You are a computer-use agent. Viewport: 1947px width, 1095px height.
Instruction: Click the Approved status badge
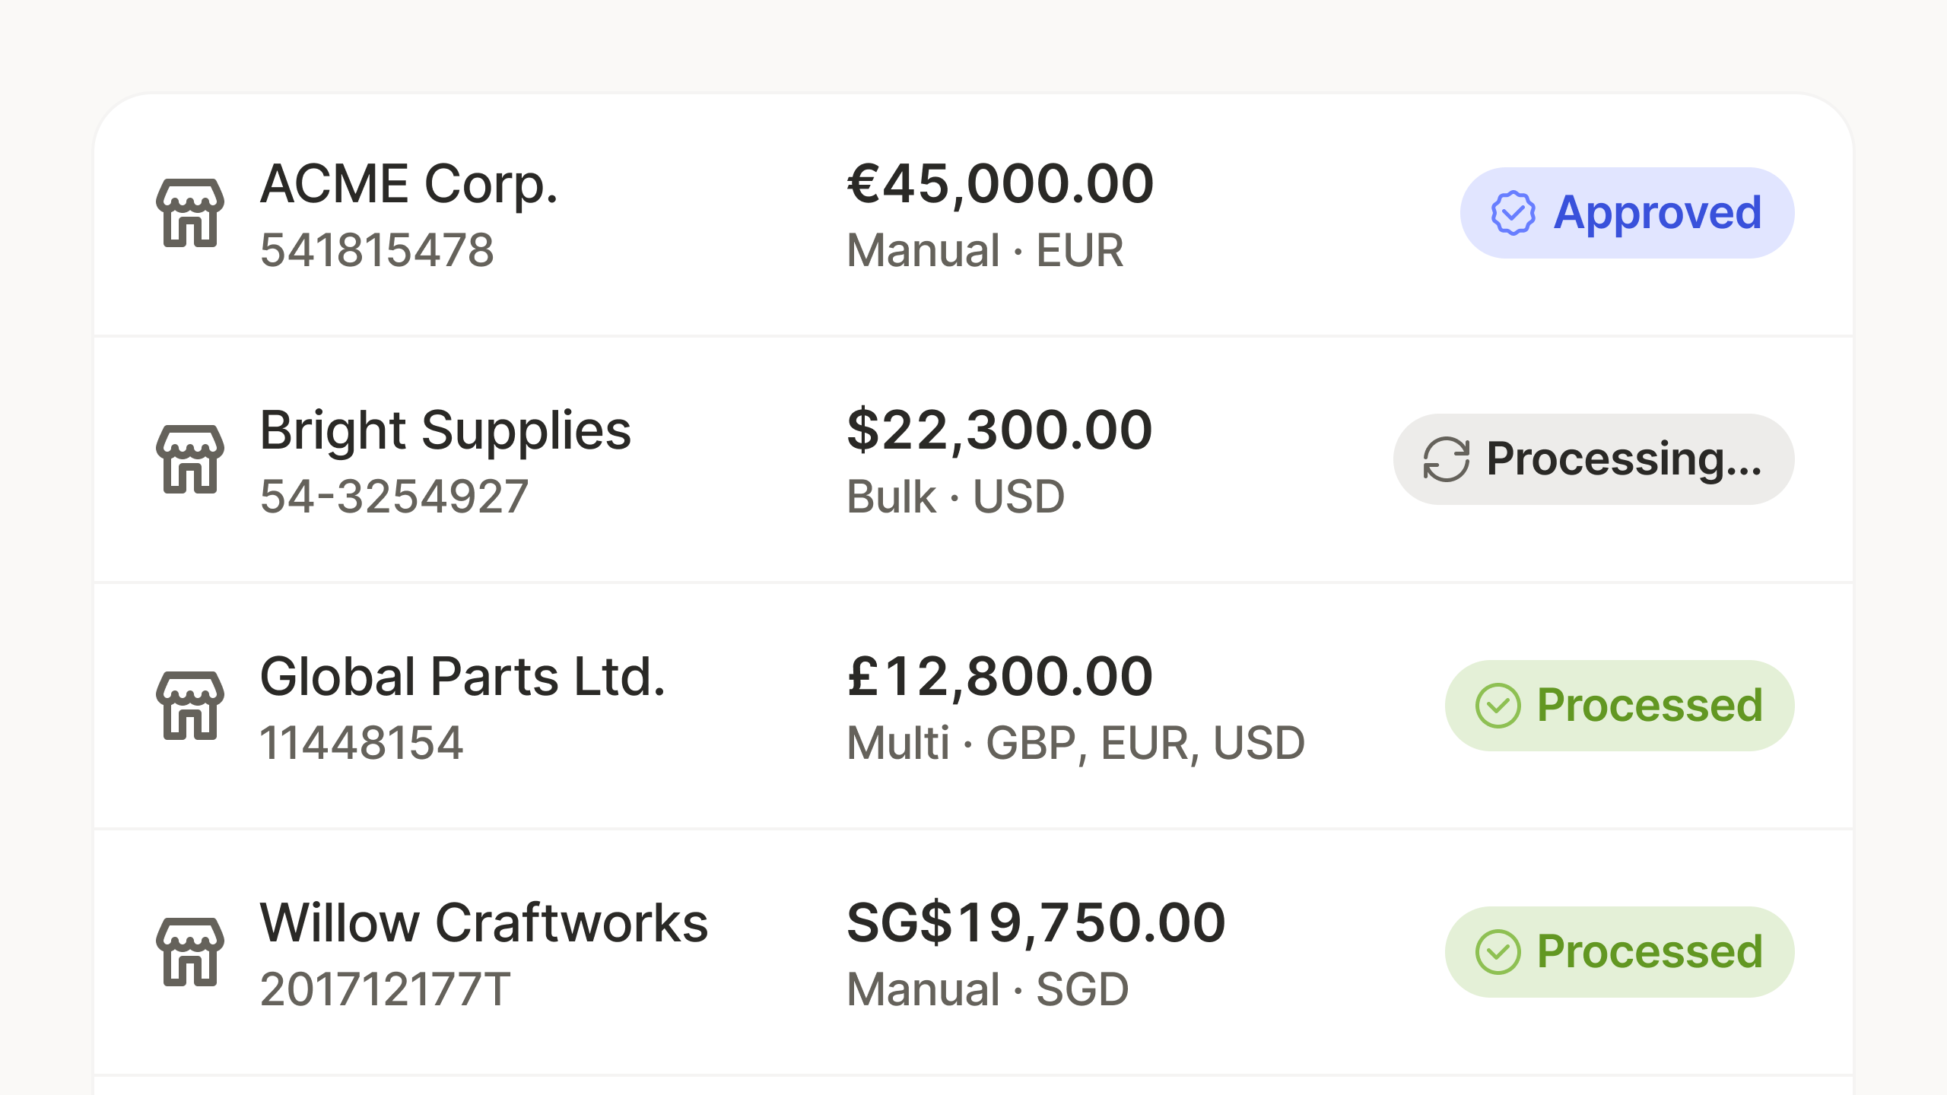tap(1627, 213)
